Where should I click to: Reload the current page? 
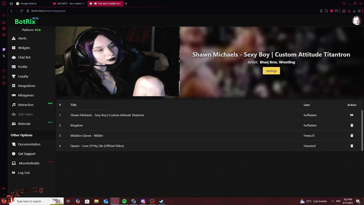[x=21, y=11]
